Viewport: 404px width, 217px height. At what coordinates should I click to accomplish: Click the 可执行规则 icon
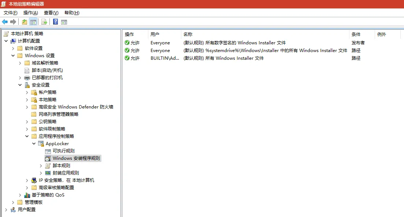(48, 151)
